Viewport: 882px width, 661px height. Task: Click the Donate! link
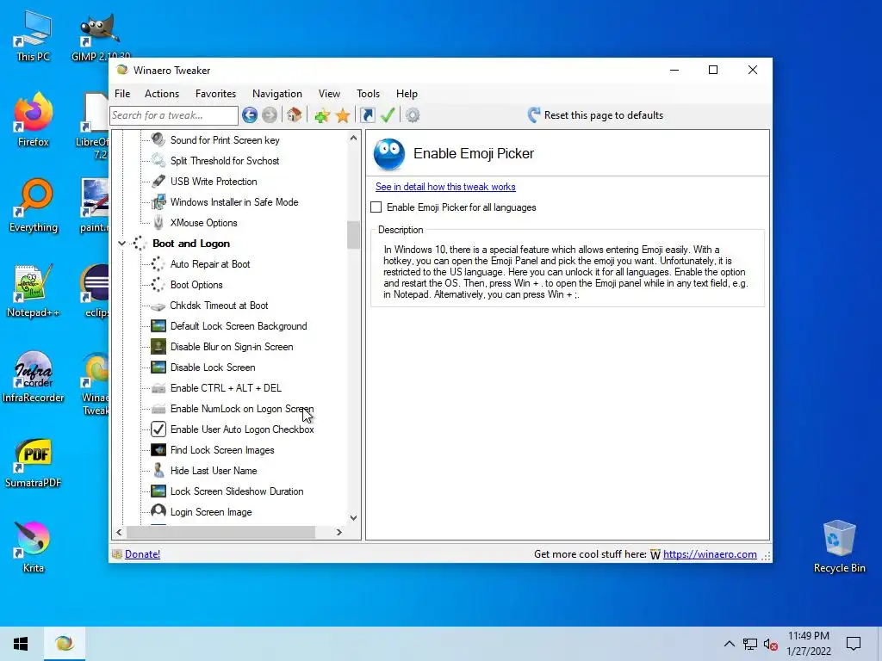(x=142, y=554)
